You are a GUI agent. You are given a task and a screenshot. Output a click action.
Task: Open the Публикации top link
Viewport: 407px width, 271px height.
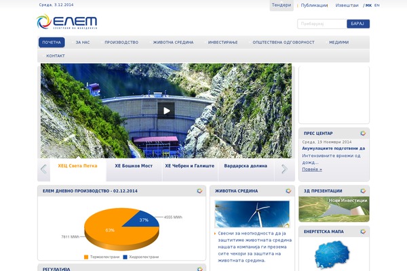[x=314, y=5]
